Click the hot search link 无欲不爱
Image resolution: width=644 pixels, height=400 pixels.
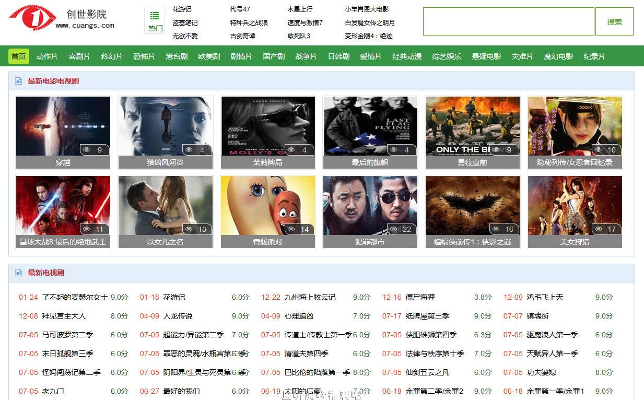pos(185,36)
